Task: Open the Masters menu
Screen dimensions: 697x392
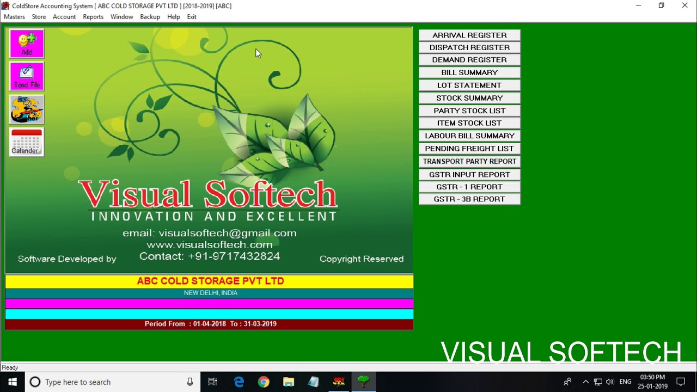Action: pos(15,17)
